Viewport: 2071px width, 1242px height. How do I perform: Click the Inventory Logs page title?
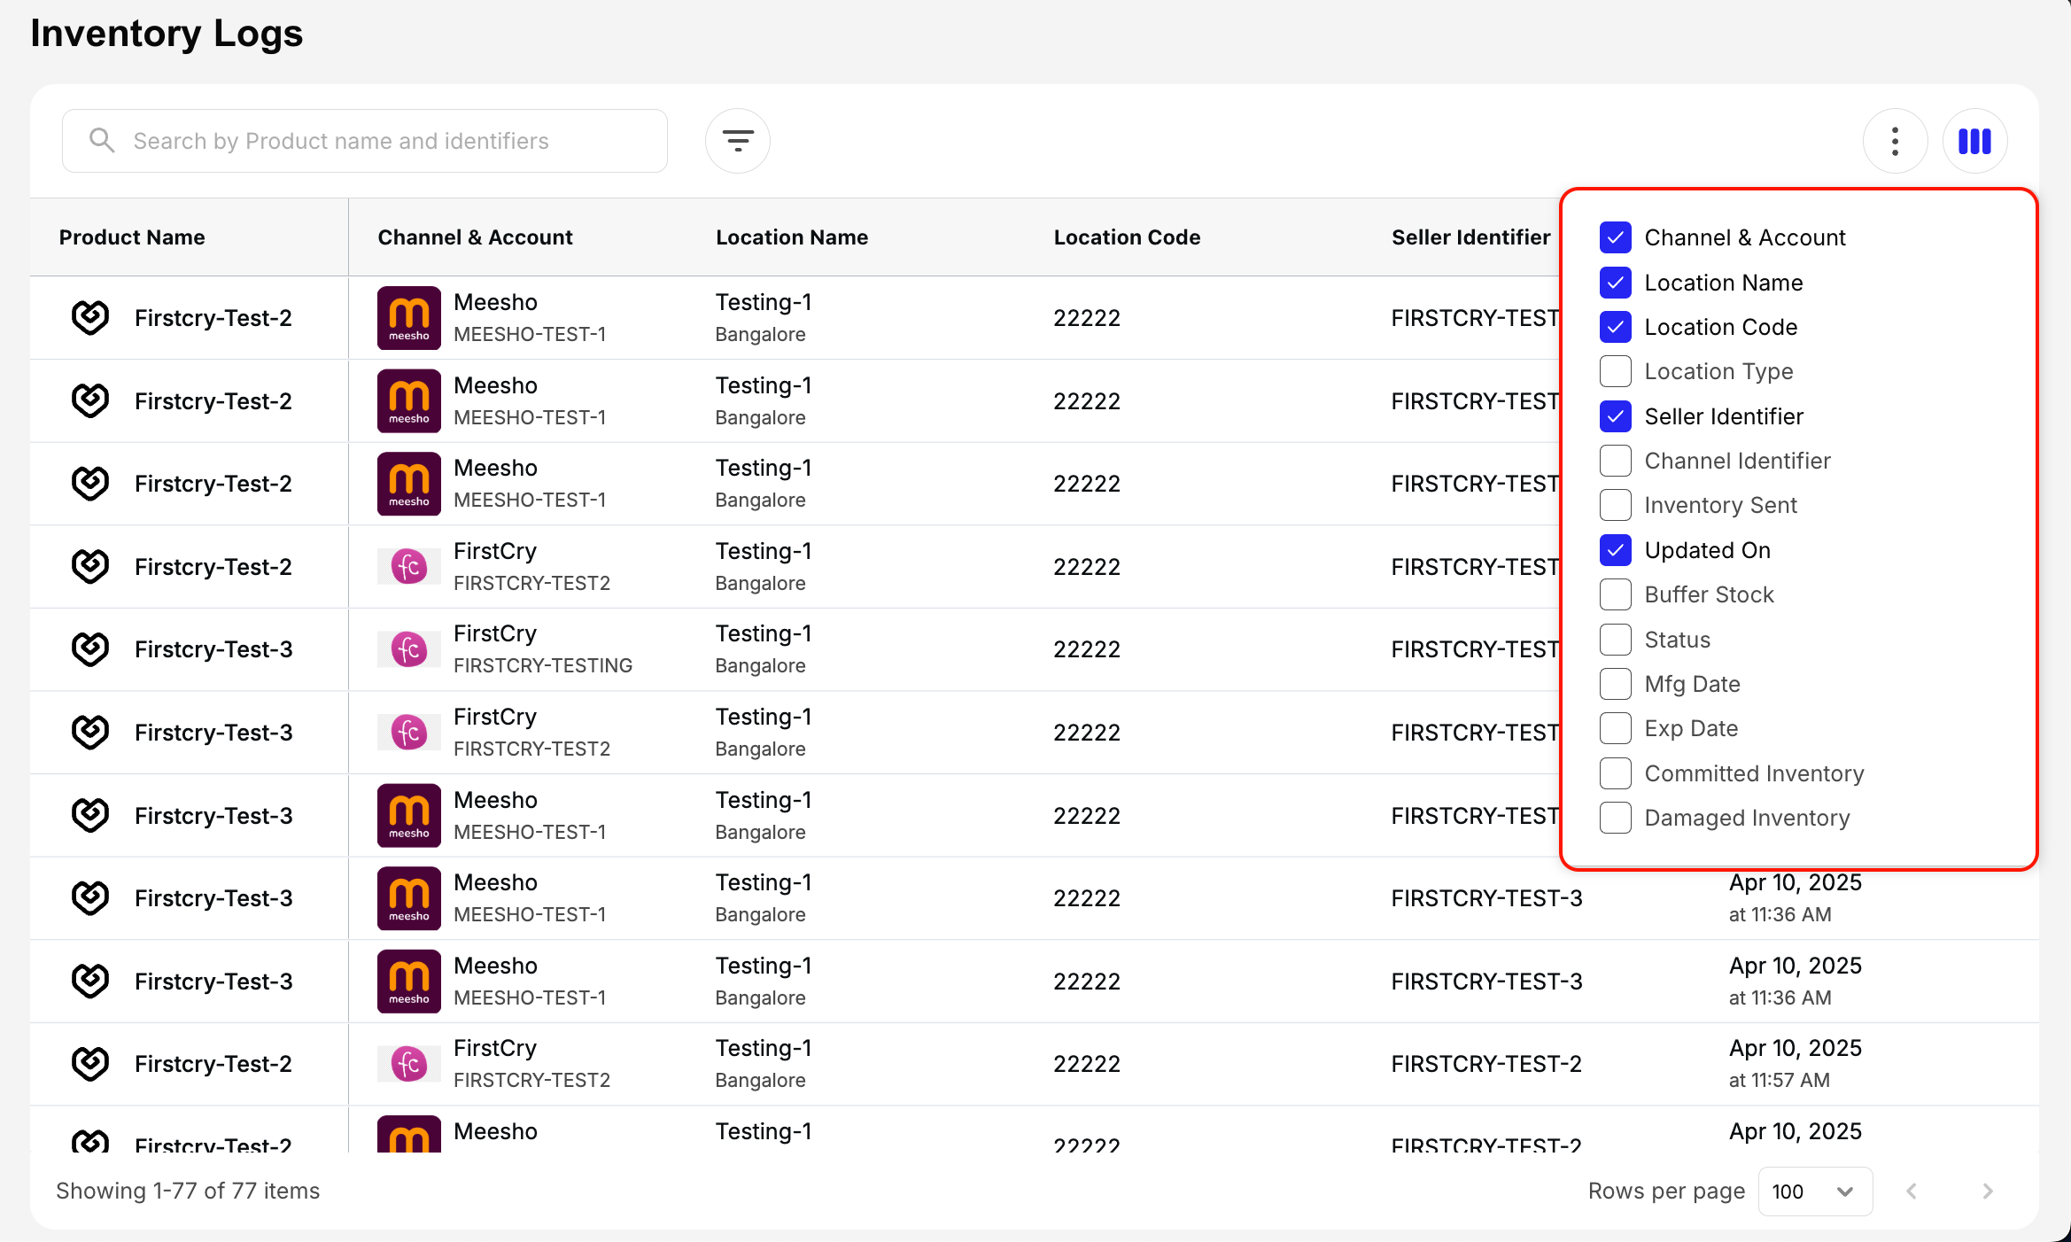click(x=167, y=34)
